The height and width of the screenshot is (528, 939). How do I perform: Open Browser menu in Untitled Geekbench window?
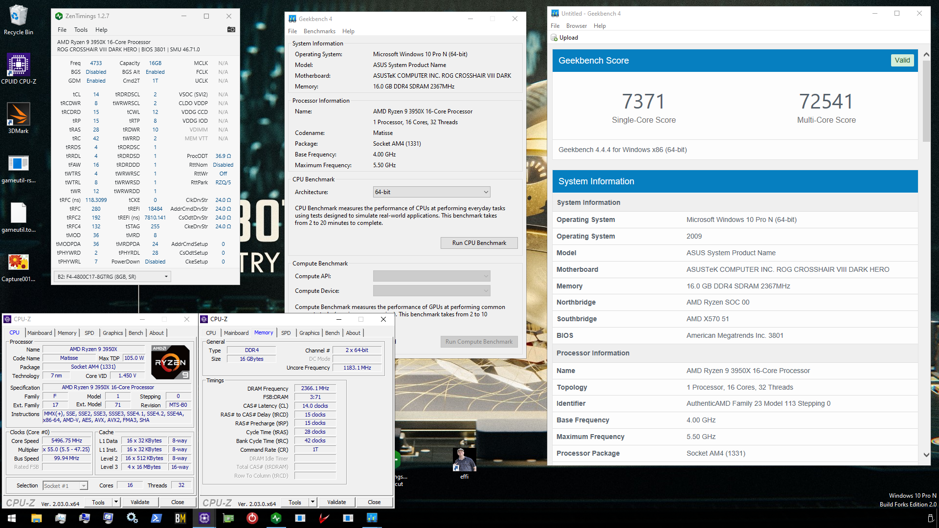point(577,26)
